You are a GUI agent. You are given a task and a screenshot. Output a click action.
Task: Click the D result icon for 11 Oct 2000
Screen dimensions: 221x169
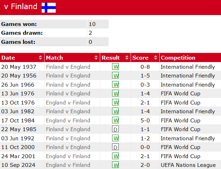coord(116,147)
